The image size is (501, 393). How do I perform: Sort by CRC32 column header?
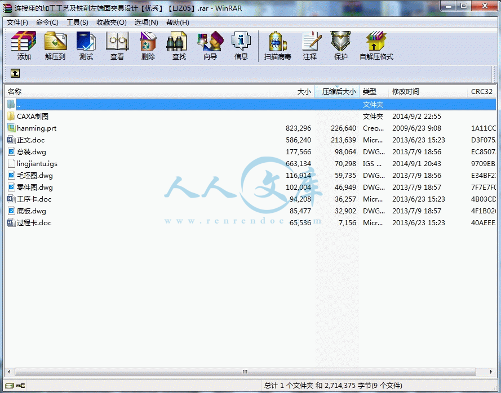click(x=482, y=92)
